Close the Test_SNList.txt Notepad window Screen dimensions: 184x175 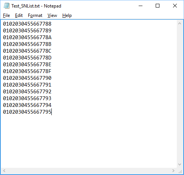175,6
